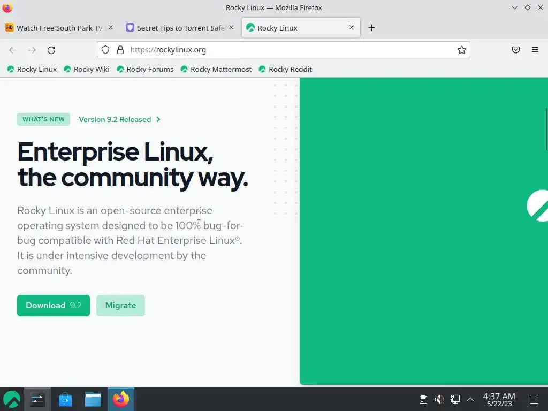This screenshot has width=548, height=411.
Task: Click the WHAT'S NEW badge
Action: [44, 119]
